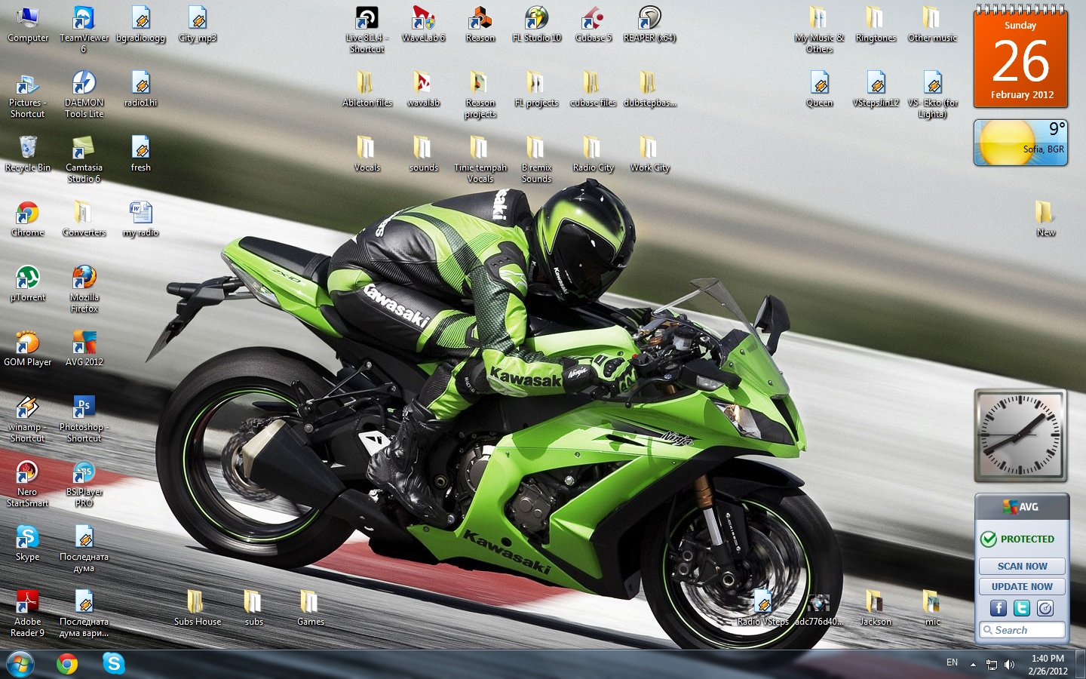Open the FL projects folder

537,89
